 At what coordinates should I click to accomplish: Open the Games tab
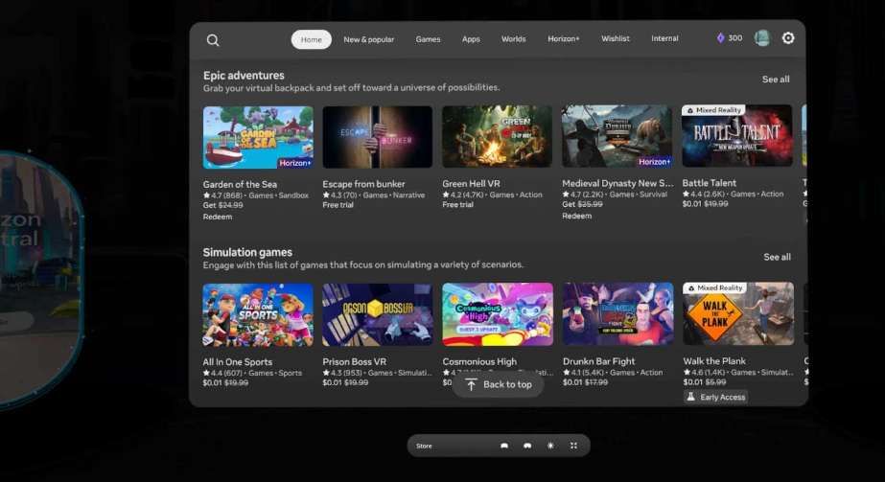pos(428,39)
